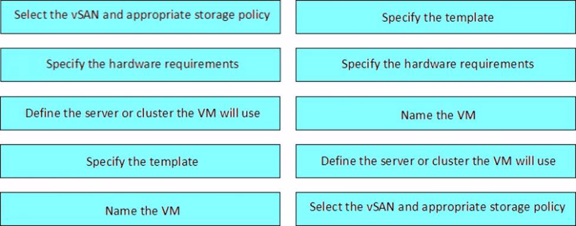Pick the vSAN storage policy step in right list
The width and height of the screenshot is (576, 226).
pos(436,209)
